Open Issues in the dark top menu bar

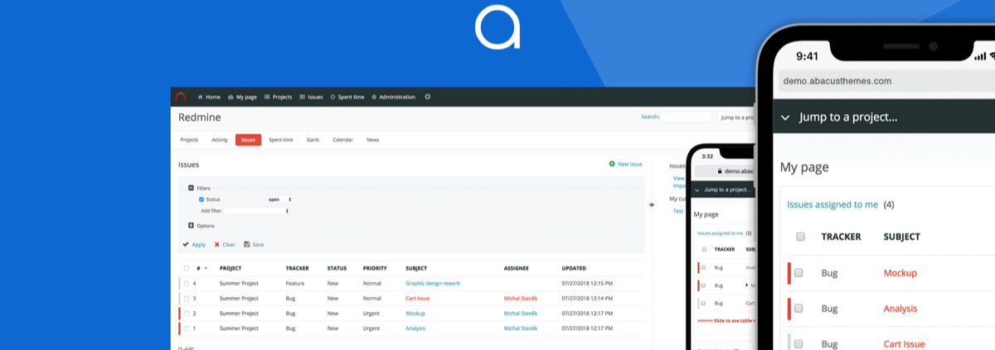click(x=311, y=97)
